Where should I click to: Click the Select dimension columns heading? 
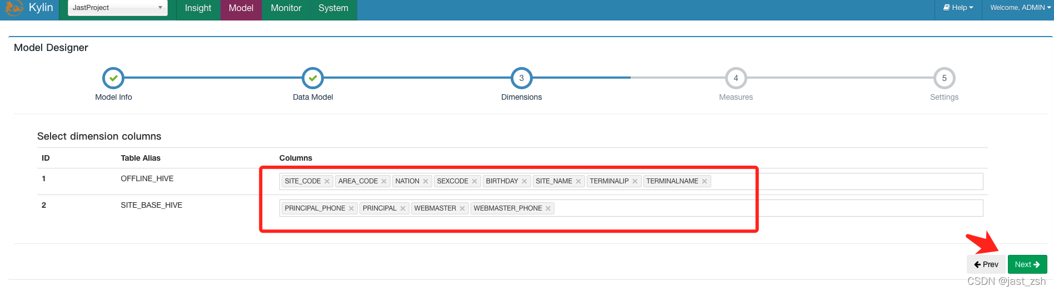(99, 136)
